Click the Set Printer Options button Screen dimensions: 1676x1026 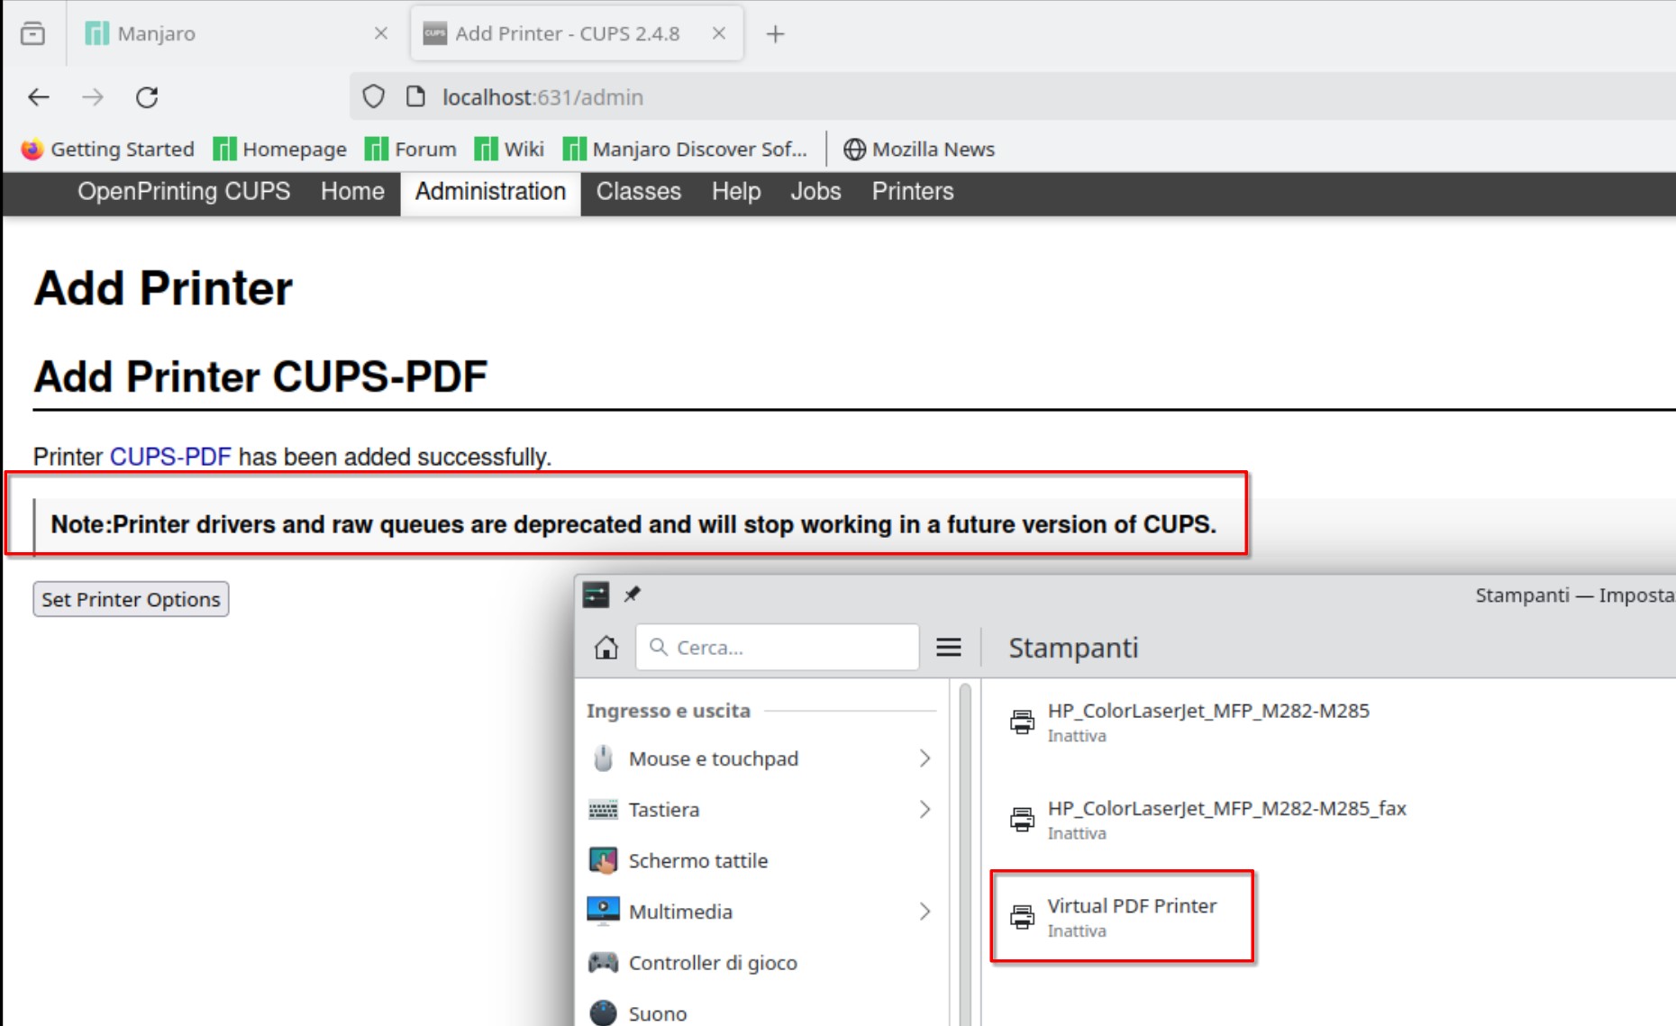(x=131, y=599)
